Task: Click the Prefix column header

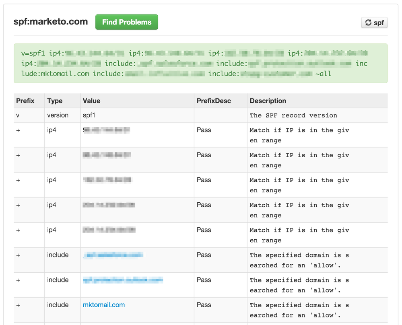Action: 25,101
